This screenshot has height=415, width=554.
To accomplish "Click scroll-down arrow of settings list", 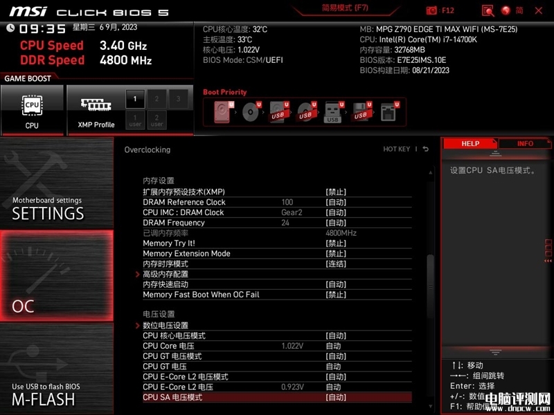I will (x=430, y=407).
